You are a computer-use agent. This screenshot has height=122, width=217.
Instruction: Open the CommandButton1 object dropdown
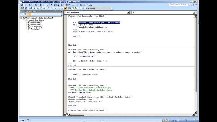128,12
